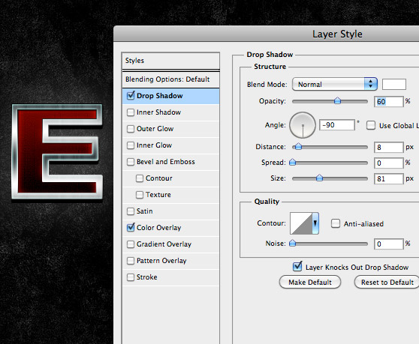Toggle Use Global Light checkbox

click(x=371, y=125)
